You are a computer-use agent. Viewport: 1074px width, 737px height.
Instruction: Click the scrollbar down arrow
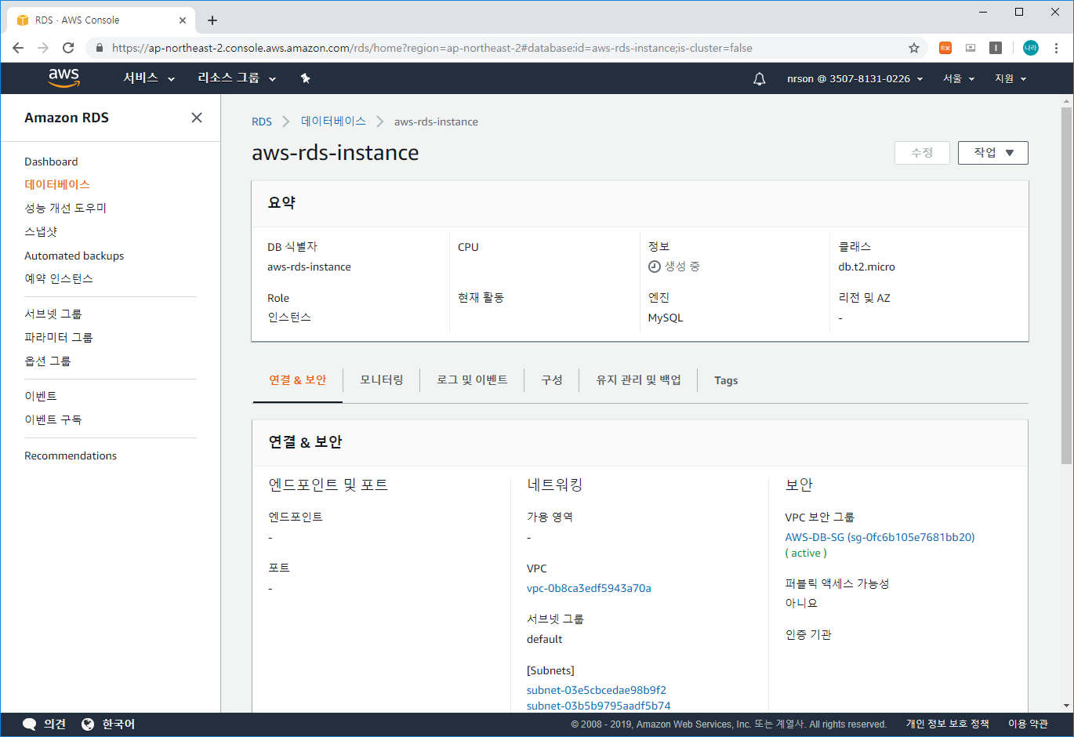(x=1066, y=706)
